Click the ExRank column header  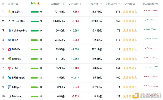35,4
